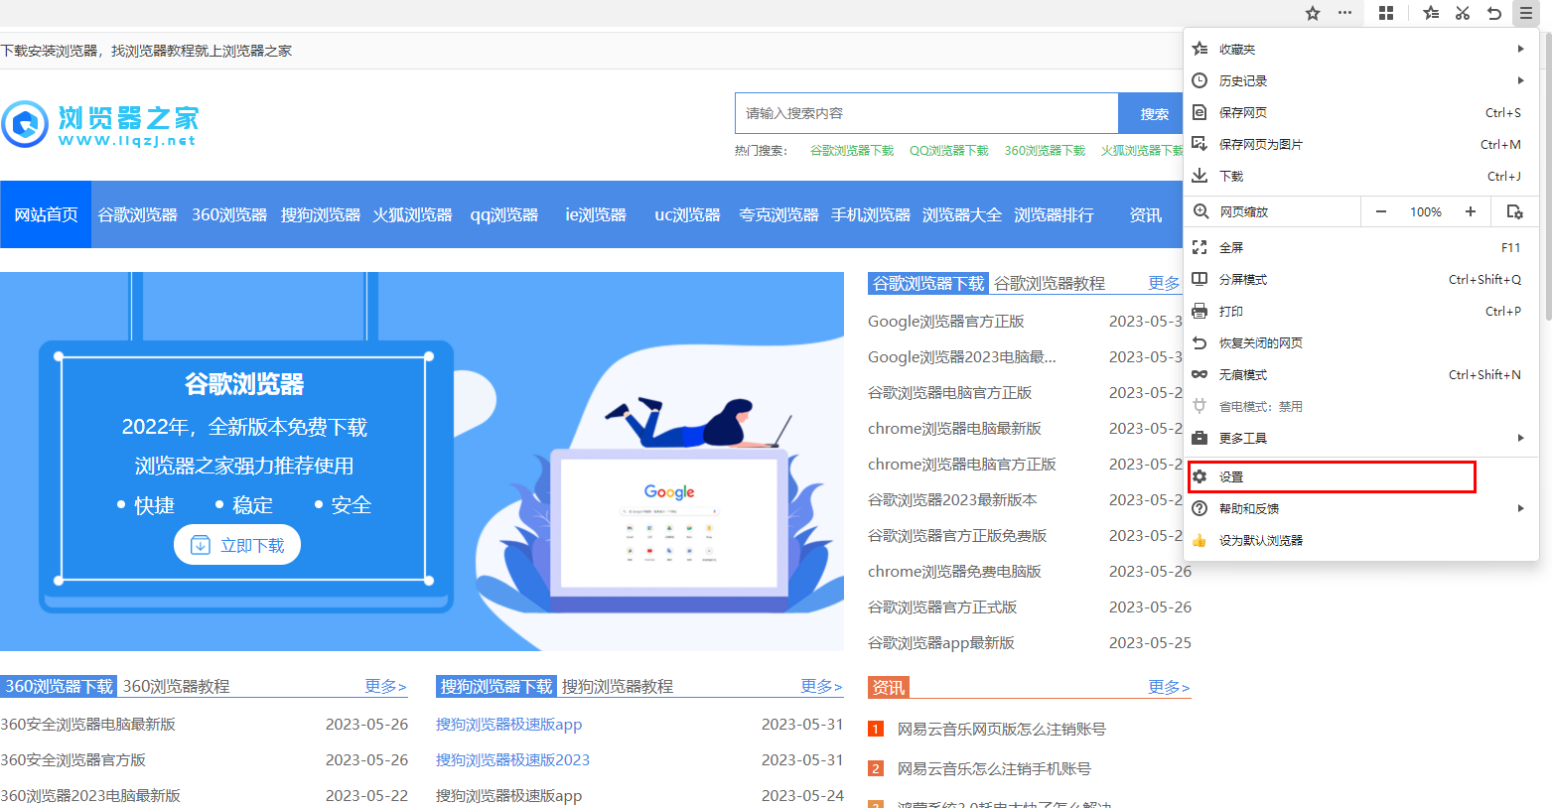Select 分屏模式 menu entry

[x=1361, y=279]
